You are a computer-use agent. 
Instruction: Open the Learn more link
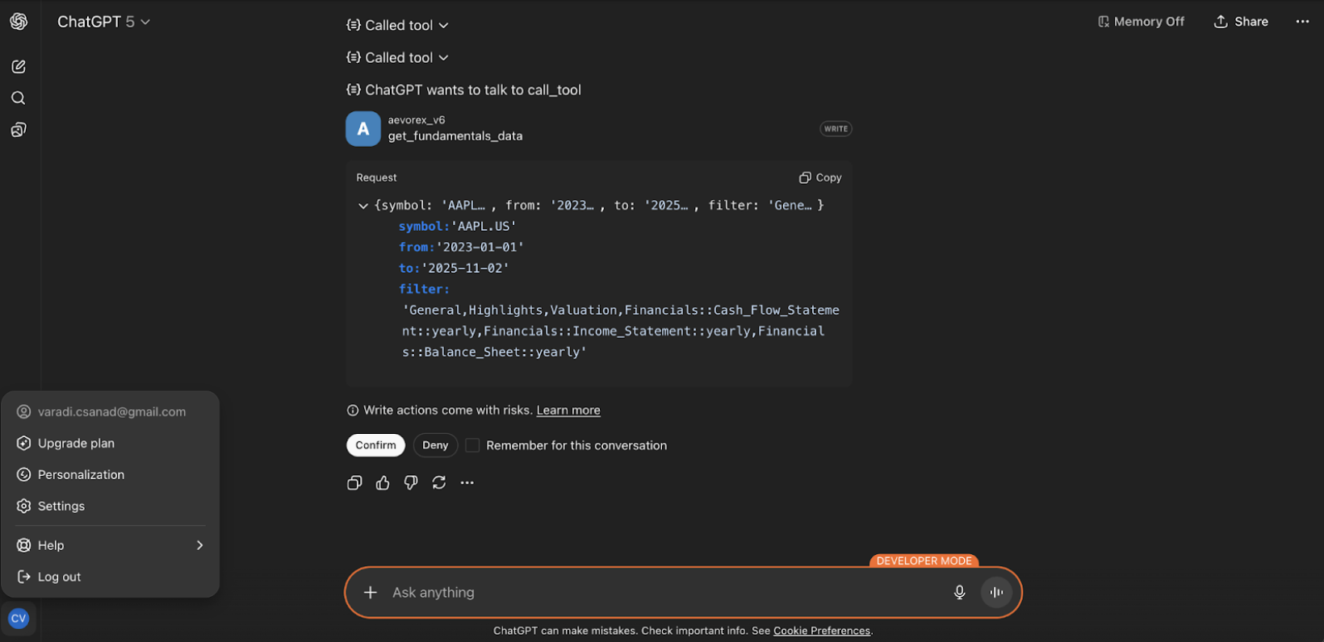coord(568,411)
